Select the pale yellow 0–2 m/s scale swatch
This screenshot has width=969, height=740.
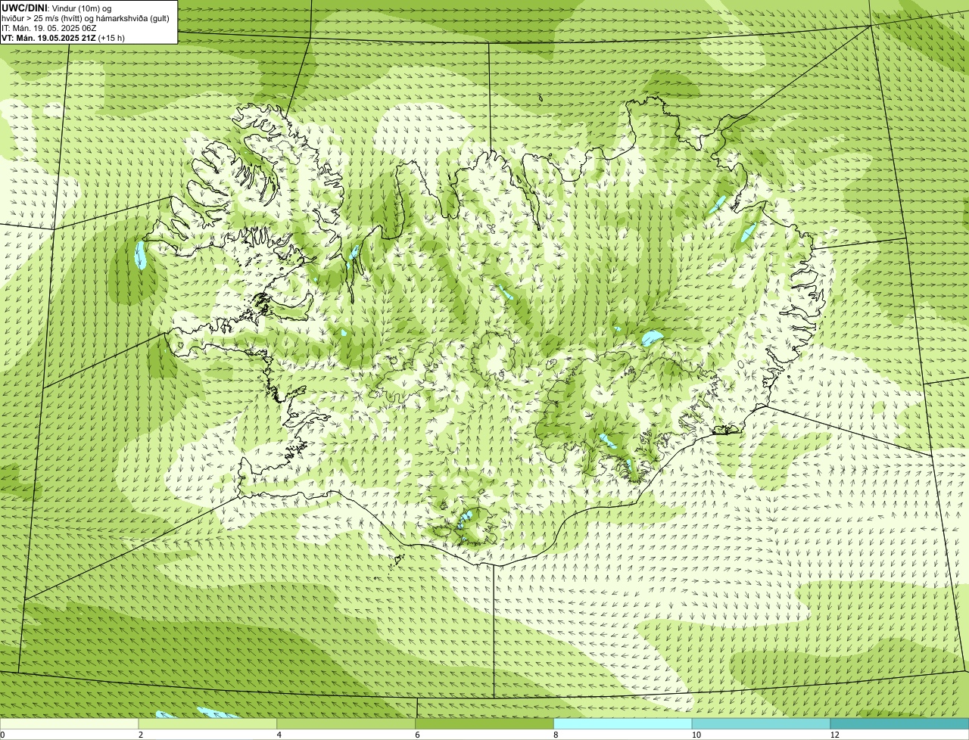coord(69,724)
